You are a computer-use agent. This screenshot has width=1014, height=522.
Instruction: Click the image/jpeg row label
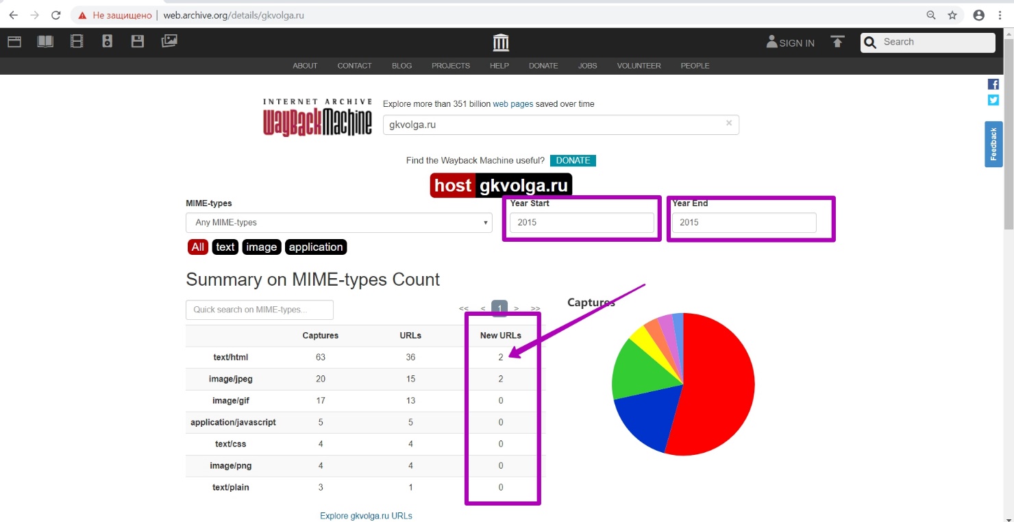tap(231, 379)
